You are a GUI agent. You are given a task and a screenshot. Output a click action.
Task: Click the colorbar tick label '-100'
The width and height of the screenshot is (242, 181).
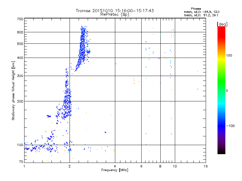[230, 126]
